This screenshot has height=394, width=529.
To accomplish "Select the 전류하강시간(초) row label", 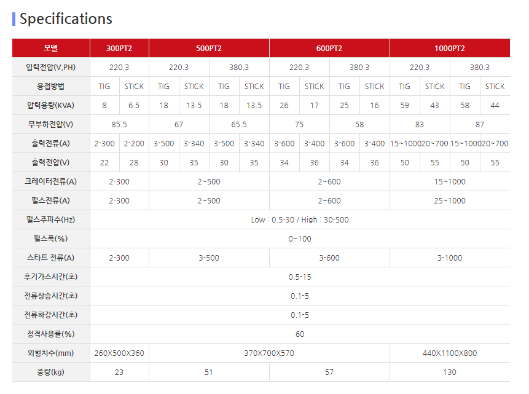I will 51,315.
